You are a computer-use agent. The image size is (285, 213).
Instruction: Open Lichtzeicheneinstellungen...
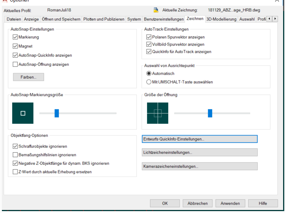pyautogui.click(x=200, y=153)
